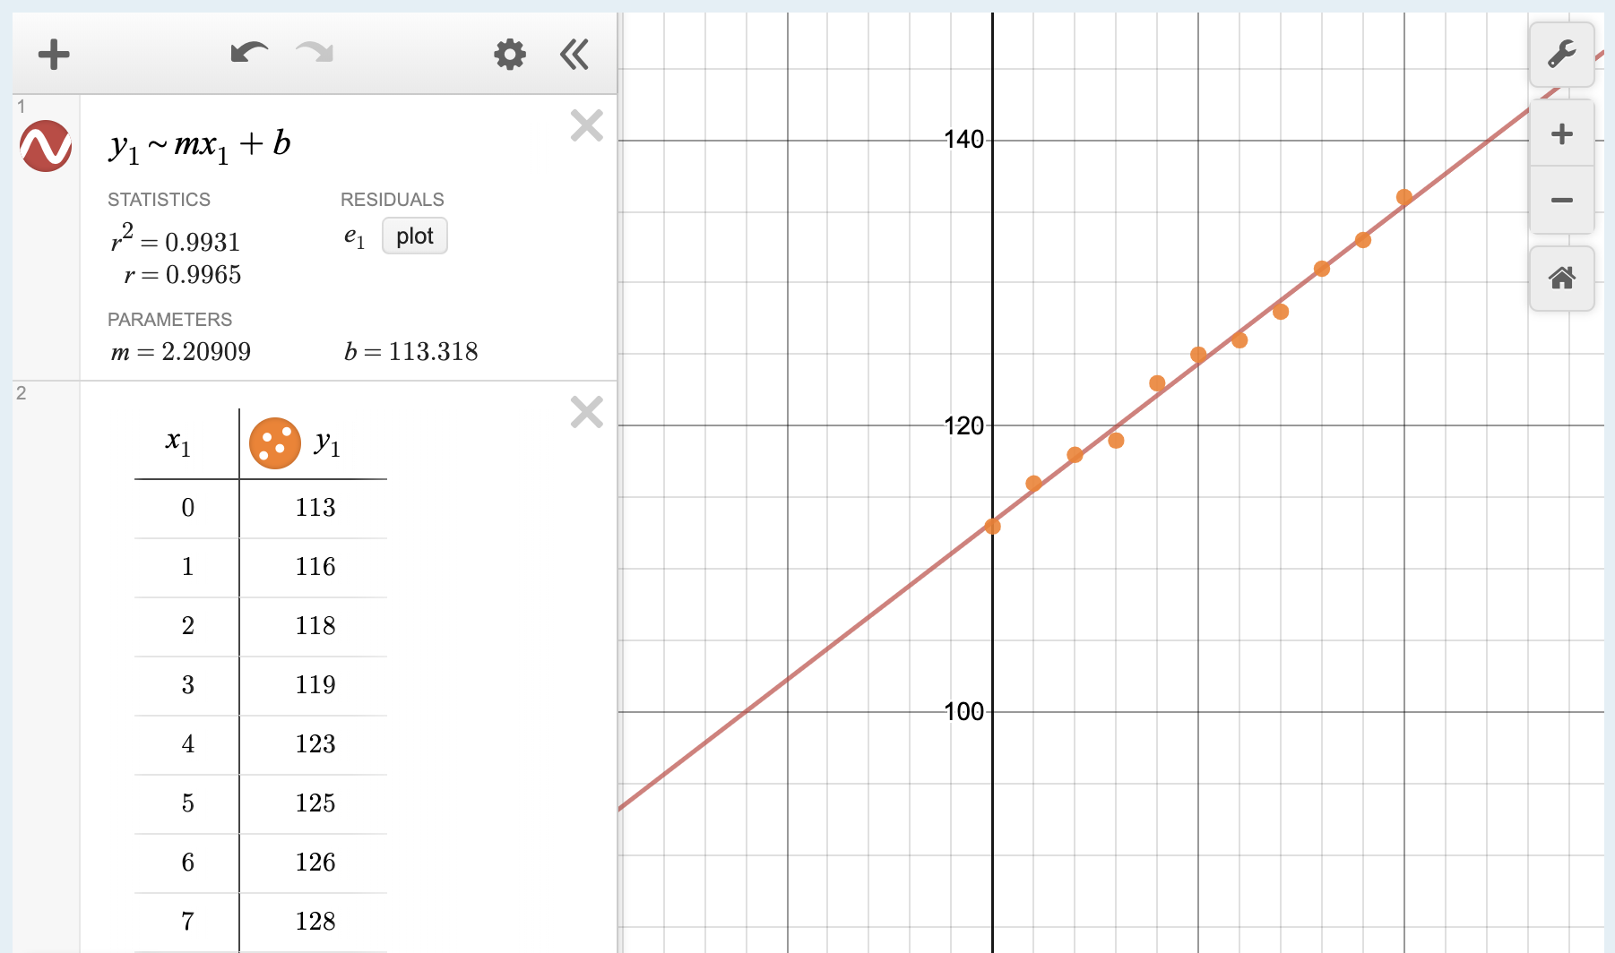This screenshot has width=1615, height=953.
Task: Open the expression list settings gear
Action: tap(510, 55)
